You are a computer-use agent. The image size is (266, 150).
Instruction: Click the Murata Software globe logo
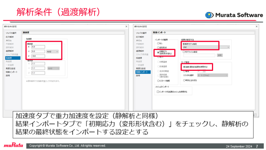point(210,15)
